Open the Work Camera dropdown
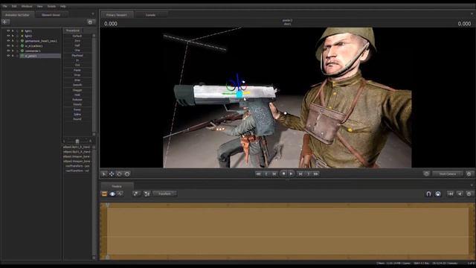The width and height of the screenshot is (476, 268). (448, 174)
